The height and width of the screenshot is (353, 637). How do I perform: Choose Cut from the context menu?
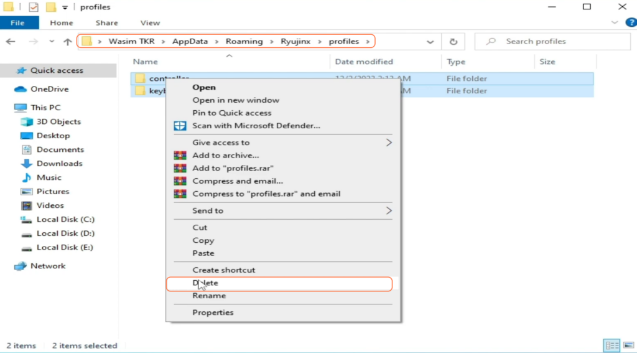point(283,228)
